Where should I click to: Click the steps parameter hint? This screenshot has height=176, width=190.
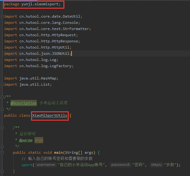click(x=156, y=165)
